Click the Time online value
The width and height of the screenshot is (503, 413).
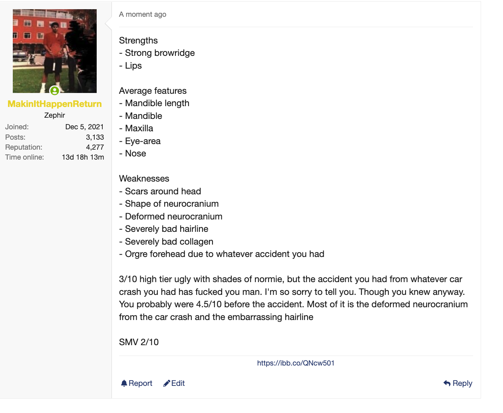83,157
